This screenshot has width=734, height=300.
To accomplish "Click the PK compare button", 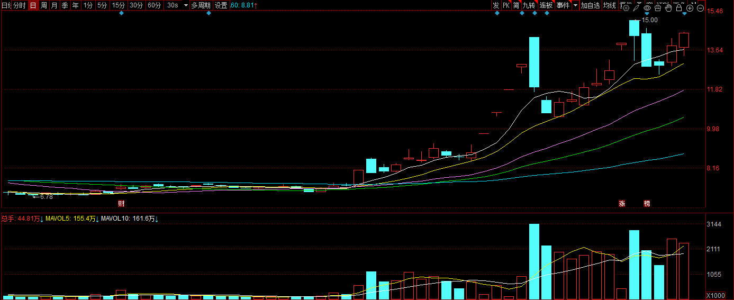I will coord(506,5).
